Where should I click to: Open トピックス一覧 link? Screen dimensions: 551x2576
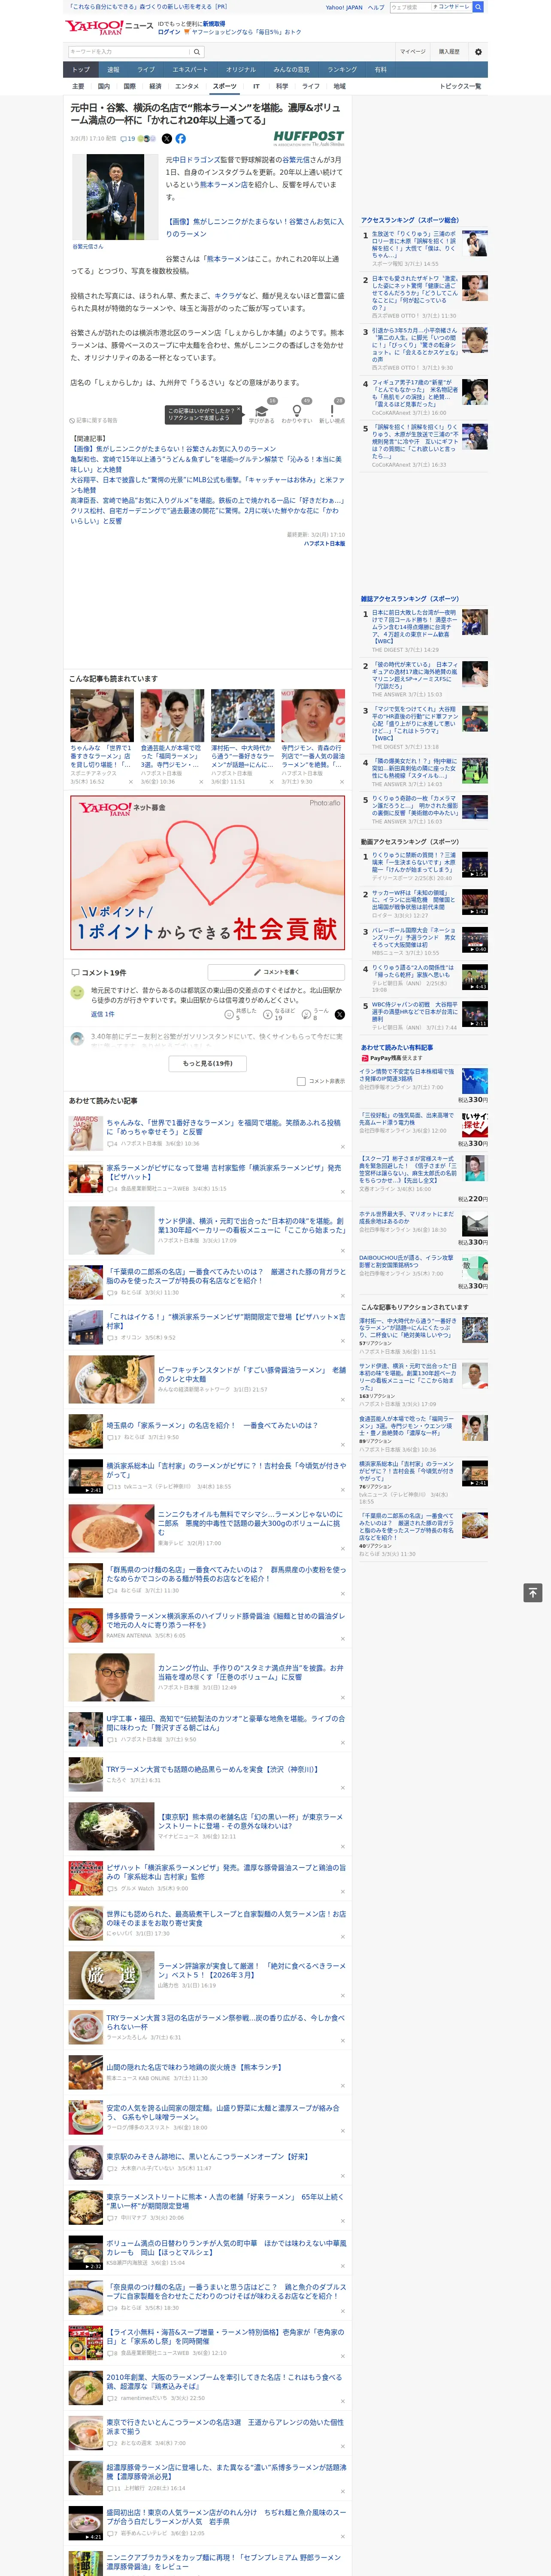click(x=460, y=86)
